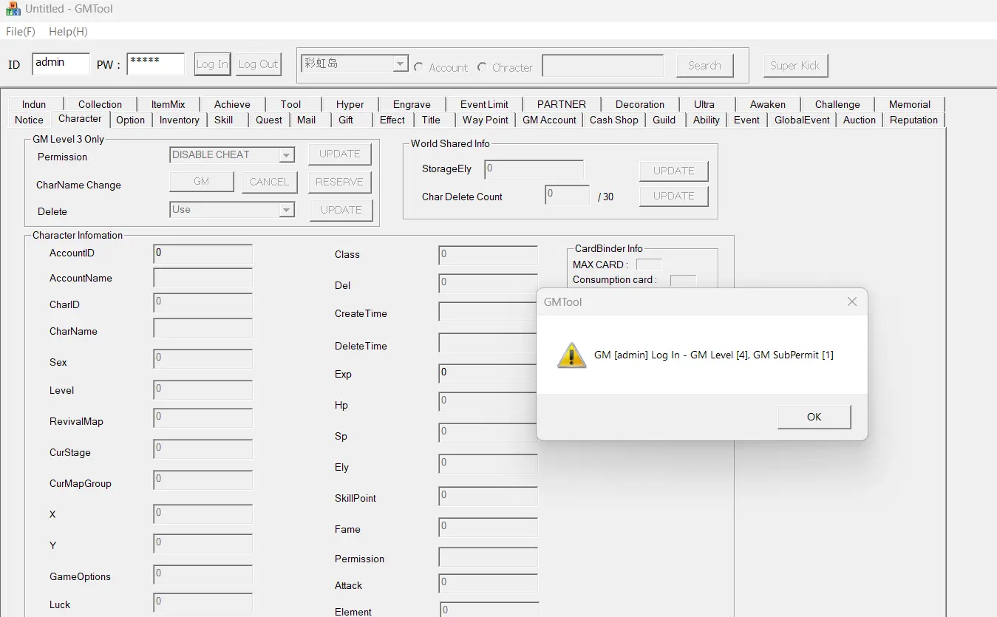This screenshot has height=617, width=997.
Task: Click the Search button
Action: click(704, 65)
